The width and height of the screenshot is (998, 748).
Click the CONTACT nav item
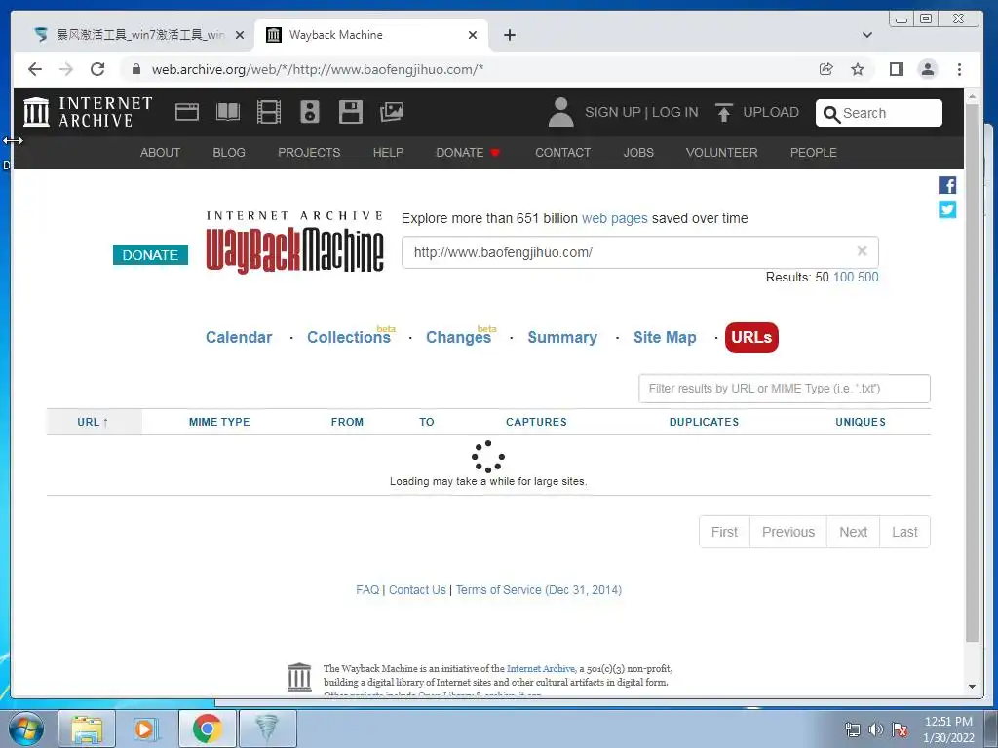562,153
